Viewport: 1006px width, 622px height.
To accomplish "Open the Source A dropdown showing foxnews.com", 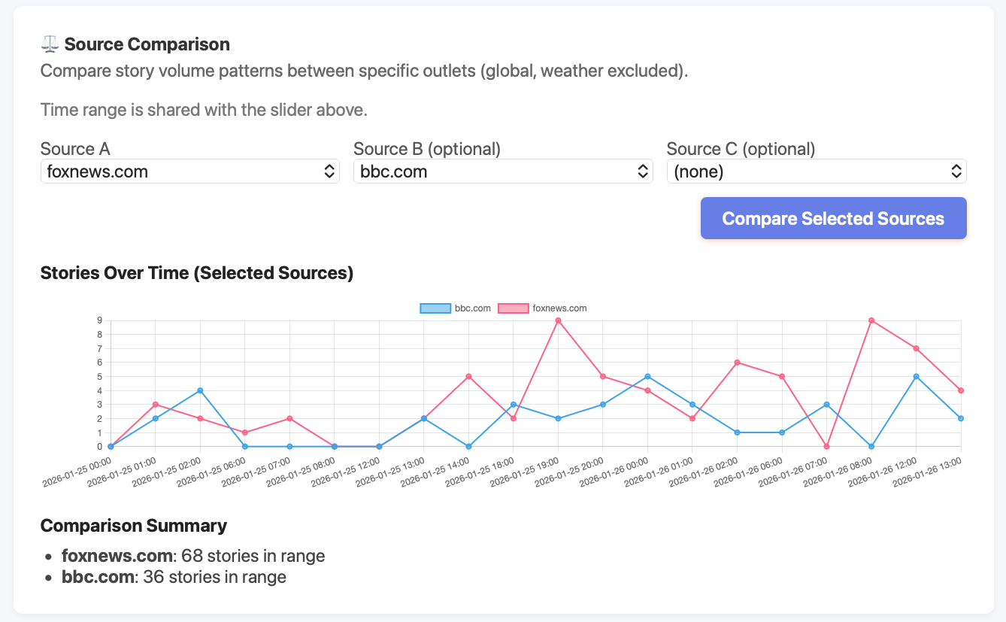I will (x=190, y=171).
